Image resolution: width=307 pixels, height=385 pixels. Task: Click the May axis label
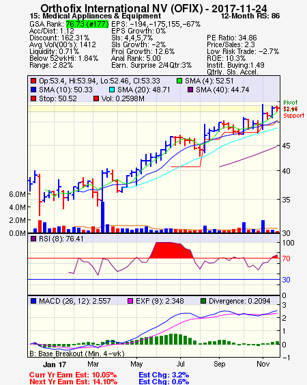click(x=136, y=364)
